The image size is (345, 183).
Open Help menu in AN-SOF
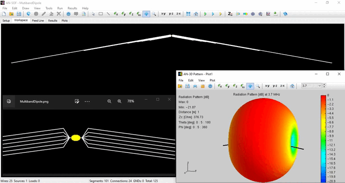[x=85, y=8]
